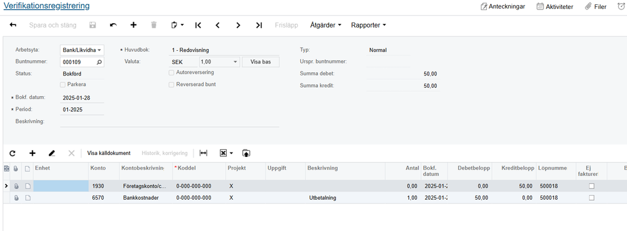627x231 pixels.
Task: Click attachment icon on the 6570 row
Action: pyautogui.click(x=16, y=198)
